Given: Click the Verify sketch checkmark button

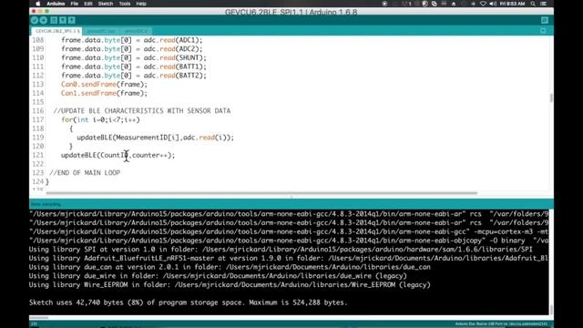Looking at the screenshot, I should point(35,20).
